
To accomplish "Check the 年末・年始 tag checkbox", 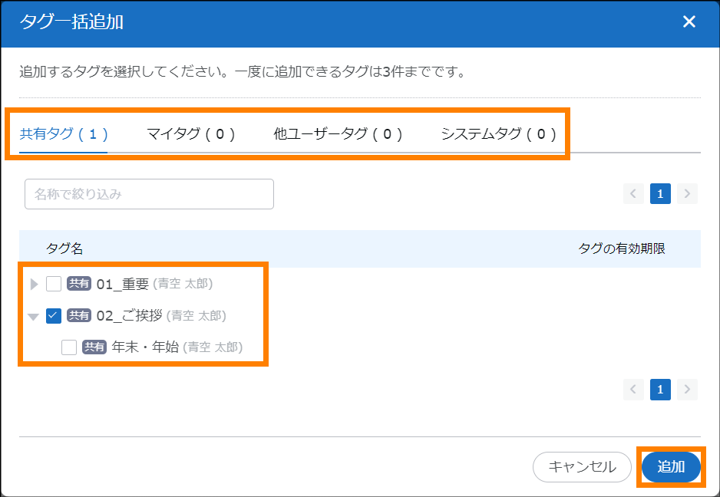I will tap(69, 347).
